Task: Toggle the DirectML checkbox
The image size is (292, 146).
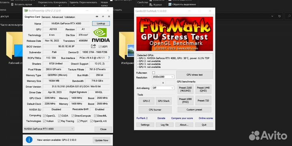Action: coord(95,116)
